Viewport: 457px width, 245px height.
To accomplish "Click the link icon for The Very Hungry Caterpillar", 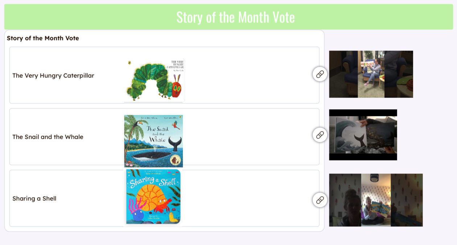I will click(320, 74).
